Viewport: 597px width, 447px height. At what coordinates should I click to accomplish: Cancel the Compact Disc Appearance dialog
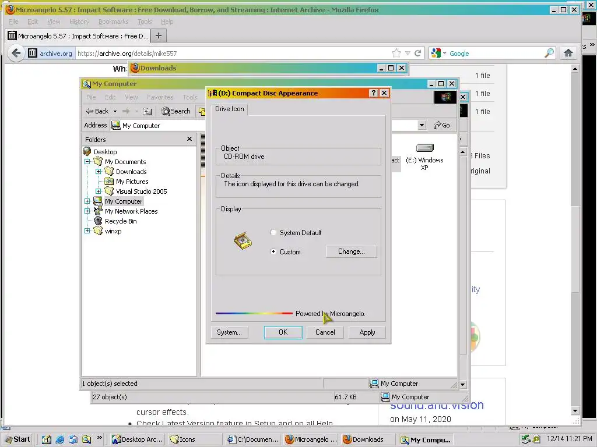(325, 332)
